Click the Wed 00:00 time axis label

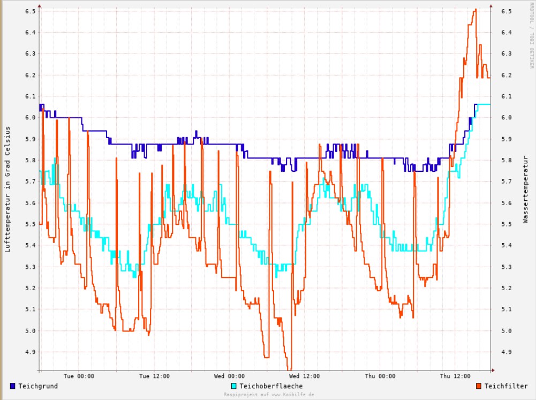230,376
